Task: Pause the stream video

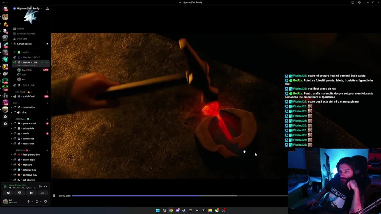Action: [x=54, y=196]
